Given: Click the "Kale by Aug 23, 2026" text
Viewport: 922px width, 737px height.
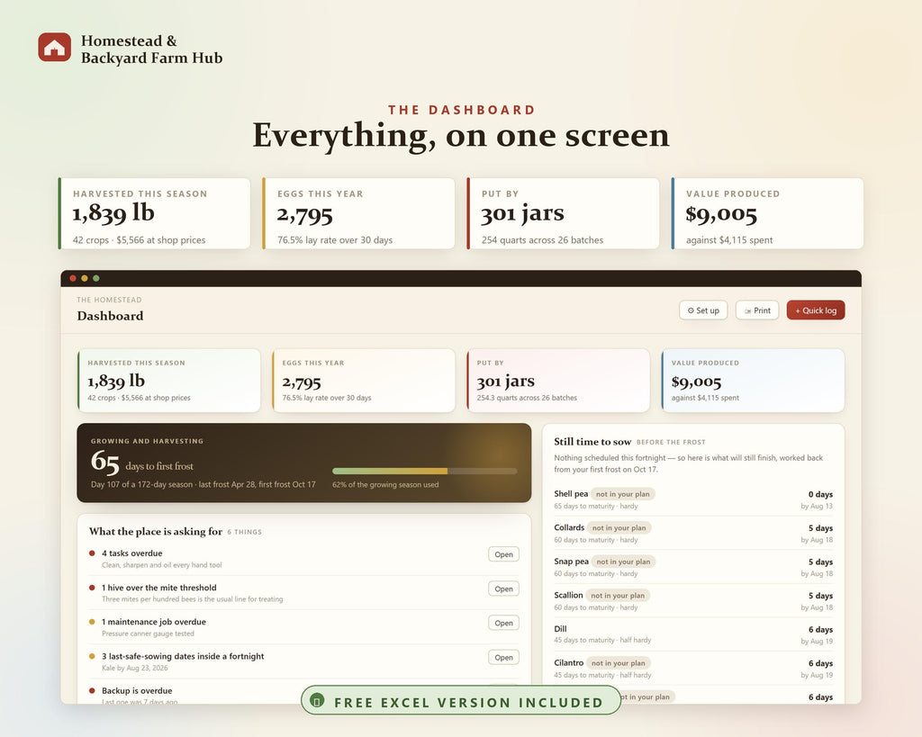Looking at the screenshot, I should pyautogui.click(x=135, y=668).
